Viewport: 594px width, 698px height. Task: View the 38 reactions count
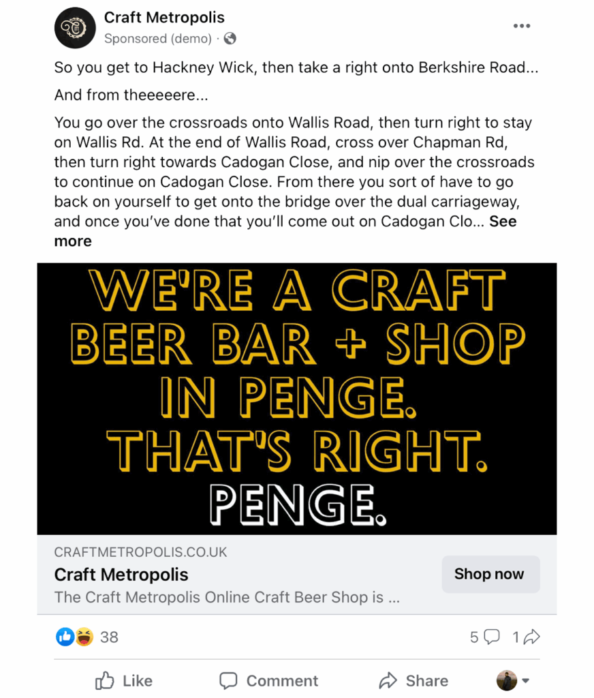tap(109, 637)
